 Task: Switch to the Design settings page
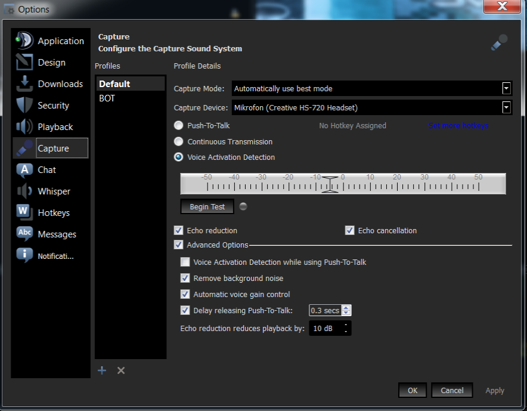click(x=52, y=62)
